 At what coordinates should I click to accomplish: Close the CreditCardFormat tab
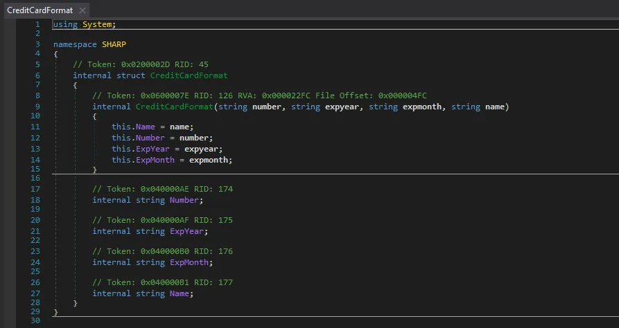(82, 10)
